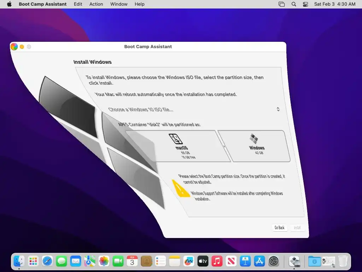362x272 pixels.
Task: Open the Window menu
Action: pyautogui.click(x=119, y=4)
